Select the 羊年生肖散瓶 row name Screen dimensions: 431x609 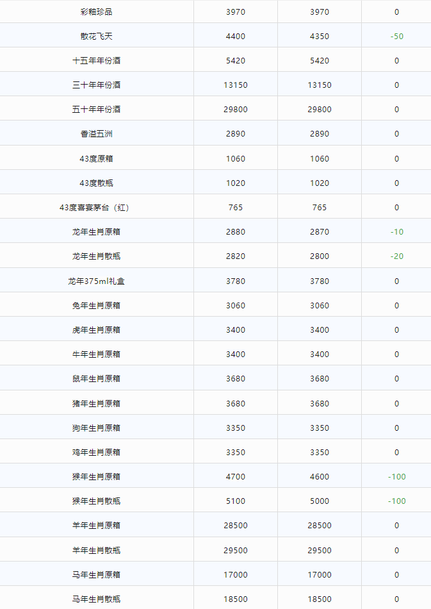tap(96, 551)
